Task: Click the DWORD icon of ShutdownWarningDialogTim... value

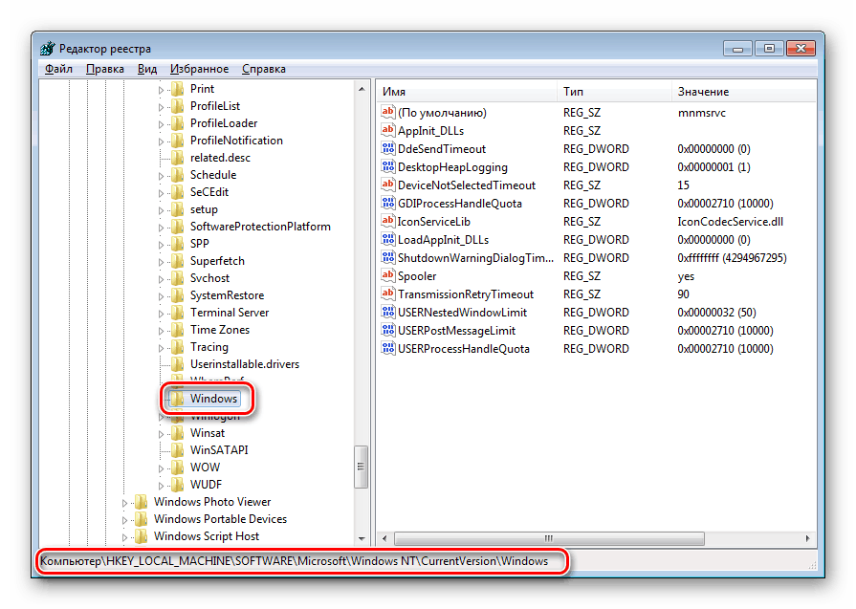Action: coord(387,257)
